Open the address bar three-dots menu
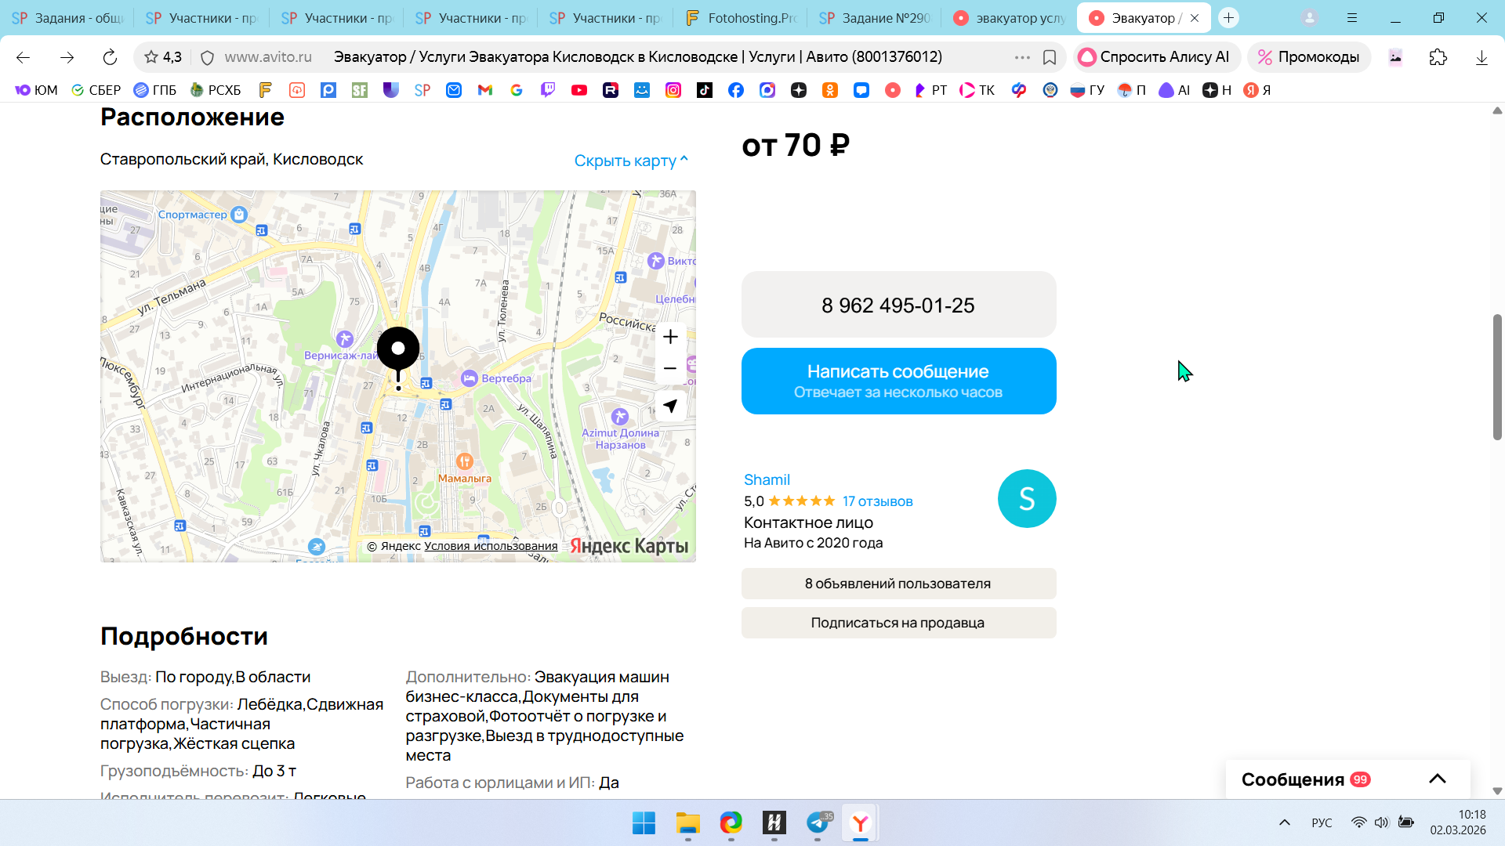1505x846 pixels. (x=1022, y=57)
